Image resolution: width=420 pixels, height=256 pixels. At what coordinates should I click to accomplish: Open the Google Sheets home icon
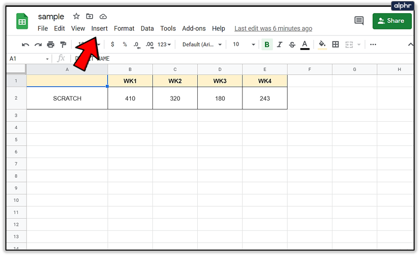22,21
